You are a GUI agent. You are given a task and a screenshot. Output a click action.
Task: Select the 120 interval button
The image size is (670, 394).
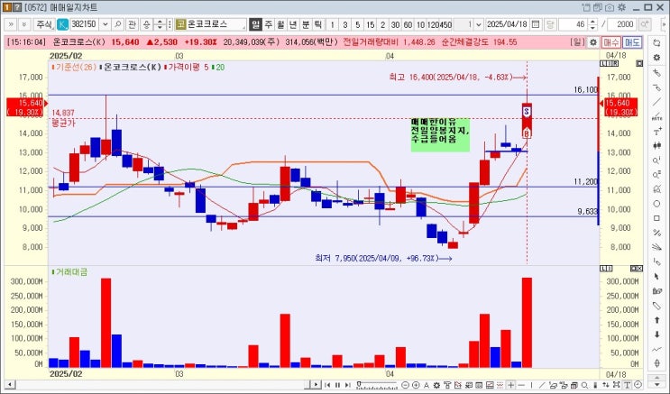click(x=433, y=24)
